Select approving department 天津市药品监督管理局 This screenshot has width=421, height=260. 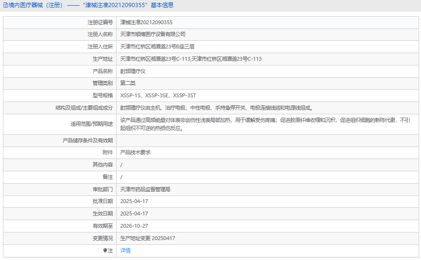coord(145,189)
